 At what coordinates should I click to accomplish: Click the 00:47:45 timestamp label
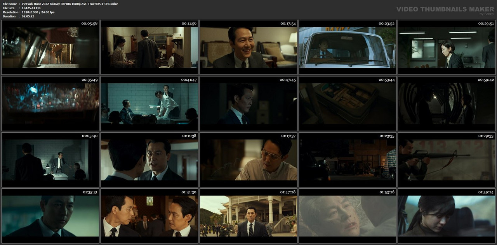click(x=288, y=80)
